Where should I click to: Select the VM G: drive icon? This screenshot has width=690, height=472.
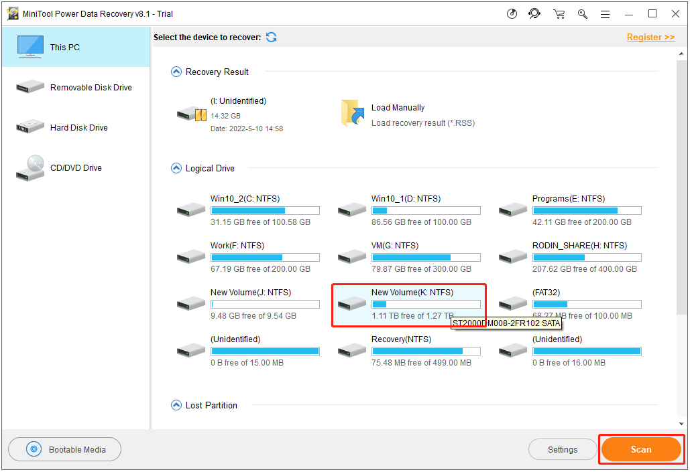coord(352,256)
